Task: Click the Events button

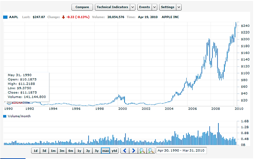Action: point(145,7)
